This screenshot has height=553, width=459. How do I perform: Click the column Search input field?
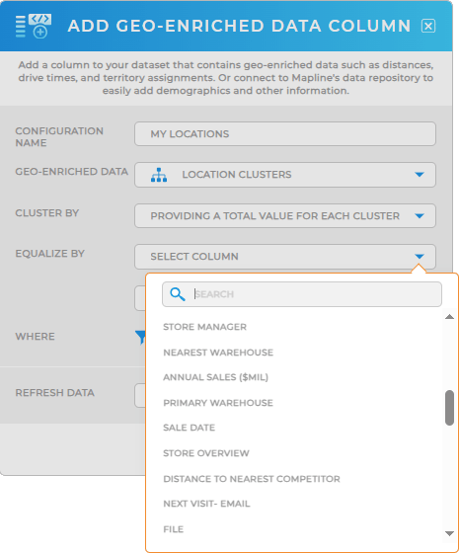click(302, 294)
